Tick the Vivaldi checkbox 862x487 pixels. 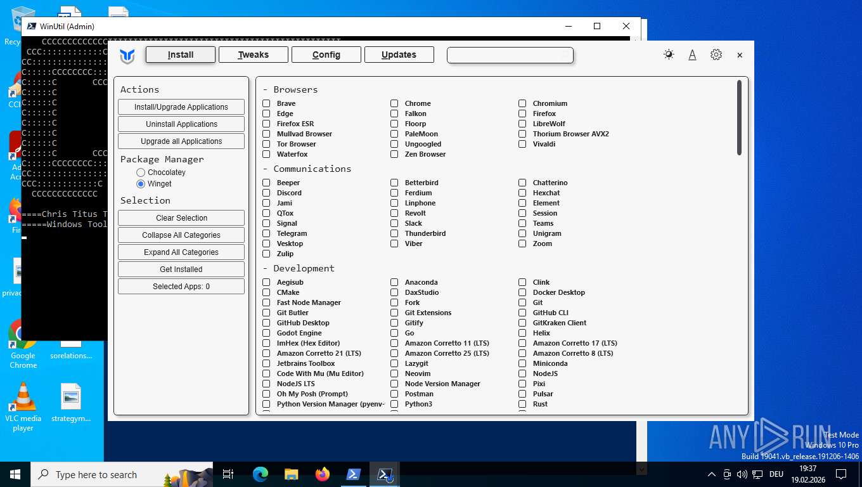tap(522, 144)
